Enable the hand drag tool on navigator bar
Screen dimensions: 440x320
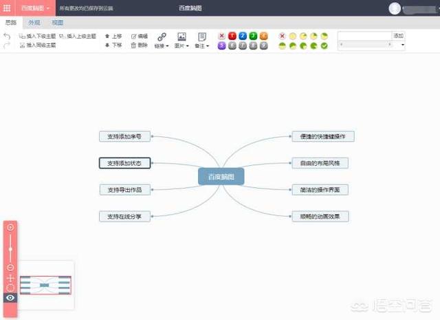point(10,279)
